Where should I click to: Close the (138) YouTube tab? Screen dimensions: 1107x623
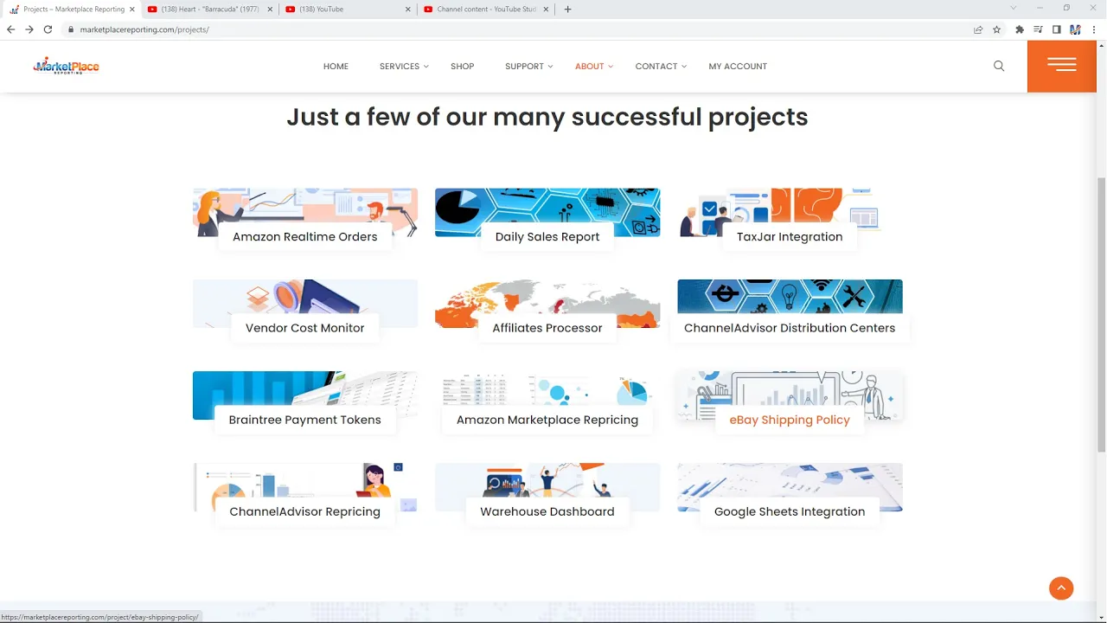408,10
